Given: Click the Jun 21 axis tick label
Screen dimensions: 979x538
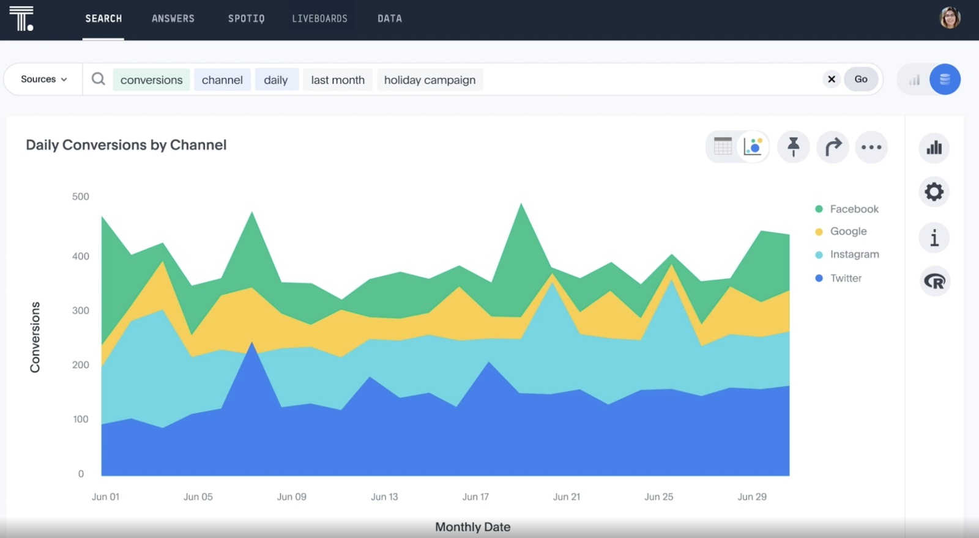Looking at the screenshot, I should point(567,497).
